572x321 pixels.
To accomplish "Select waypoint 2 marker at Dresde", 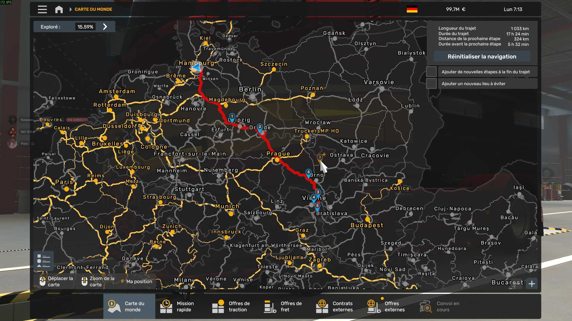I will tap(260, 128).
